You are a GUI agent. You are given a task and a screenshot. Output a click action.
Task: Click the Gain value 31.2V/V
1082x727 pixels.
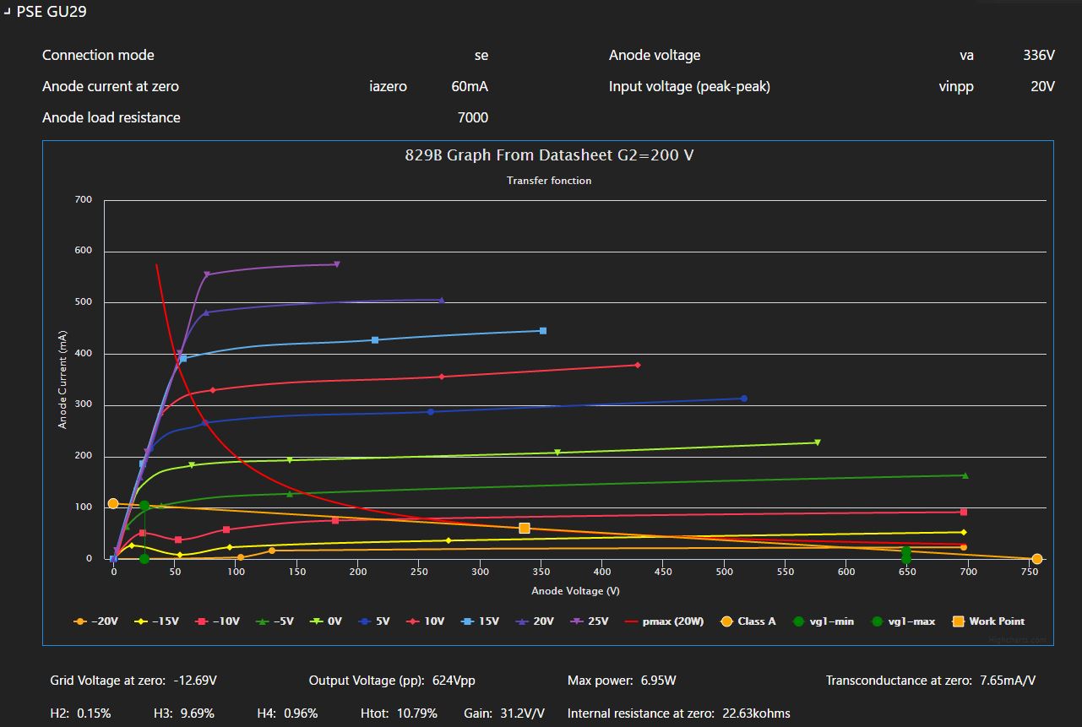pos(521,713)
